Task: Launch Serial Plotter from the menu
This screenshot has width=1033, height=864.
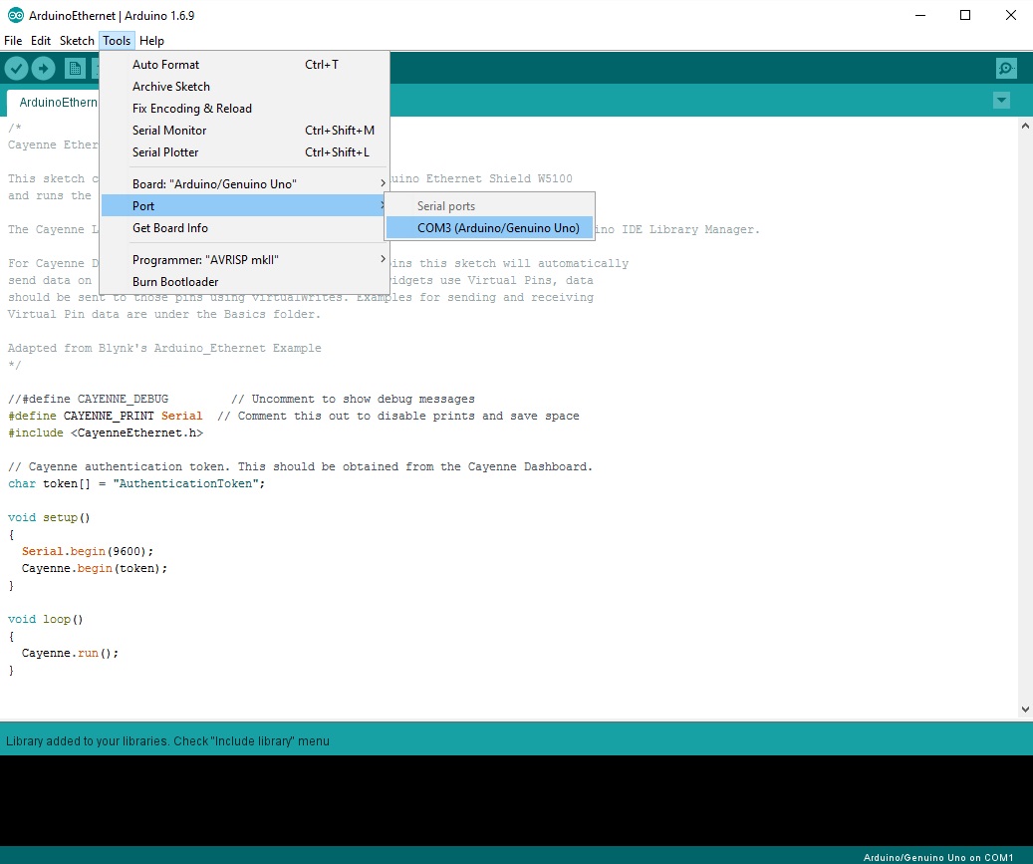Action: 244,152
